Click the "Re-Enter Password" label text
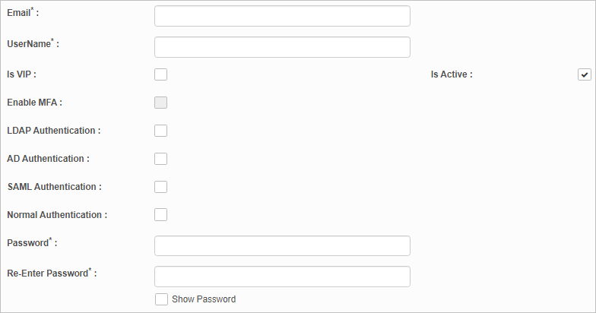This screenshot has height=313, width=596. click(47, 273)
